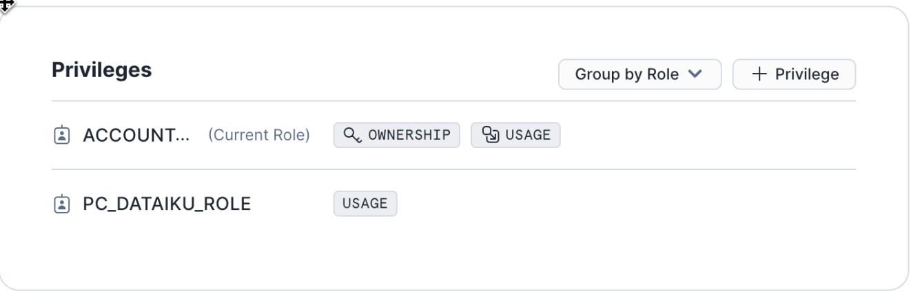Click empty space right of PC_DATAIKU_ROLE's USAGE badge

[x=620, y=204]
